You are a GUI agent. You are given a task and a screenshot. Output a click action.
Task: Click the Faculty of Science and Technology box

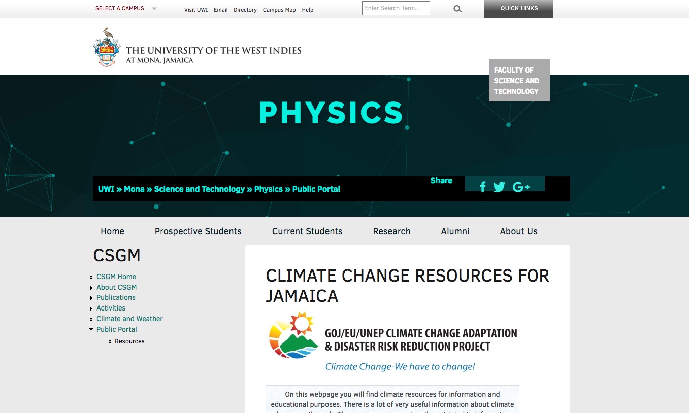(x=519, y=81)
